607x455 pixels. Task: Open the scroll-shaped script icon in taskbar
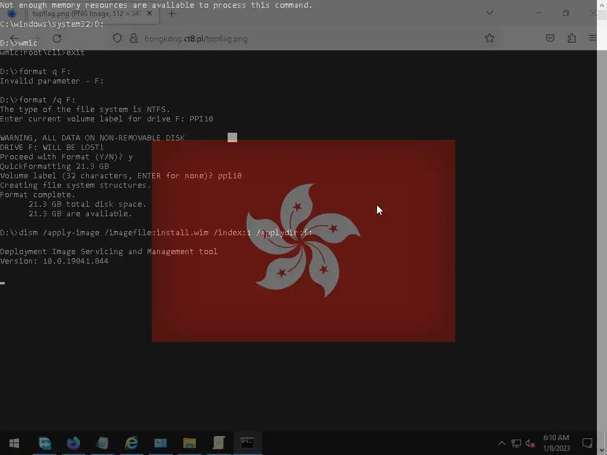[x=219, y=443]
